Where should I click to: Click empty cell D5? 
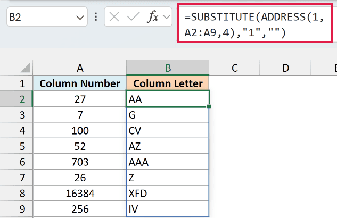286,146
